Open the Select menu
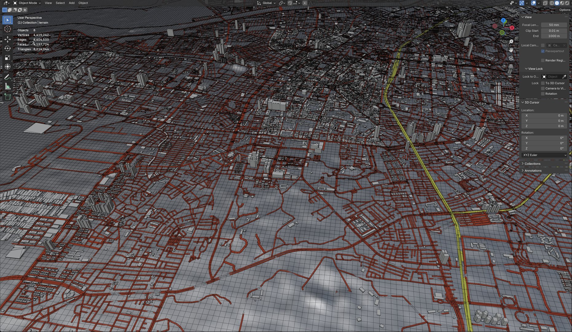The height and width of the screenshot is (332, 572). [60, 3]
